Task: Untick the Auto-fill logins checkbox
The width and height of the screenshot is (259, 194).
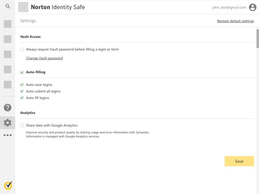Action: point(22,98)
